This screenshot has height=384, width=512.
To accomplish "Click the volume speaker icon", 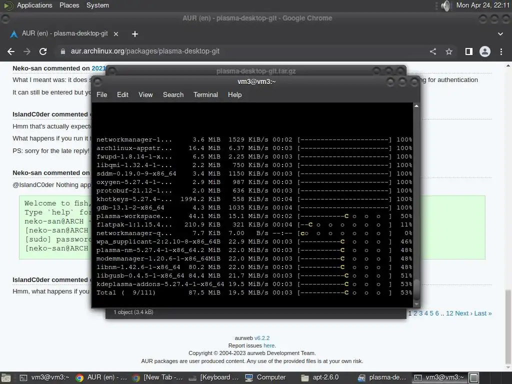I will [x=445, y=5].
